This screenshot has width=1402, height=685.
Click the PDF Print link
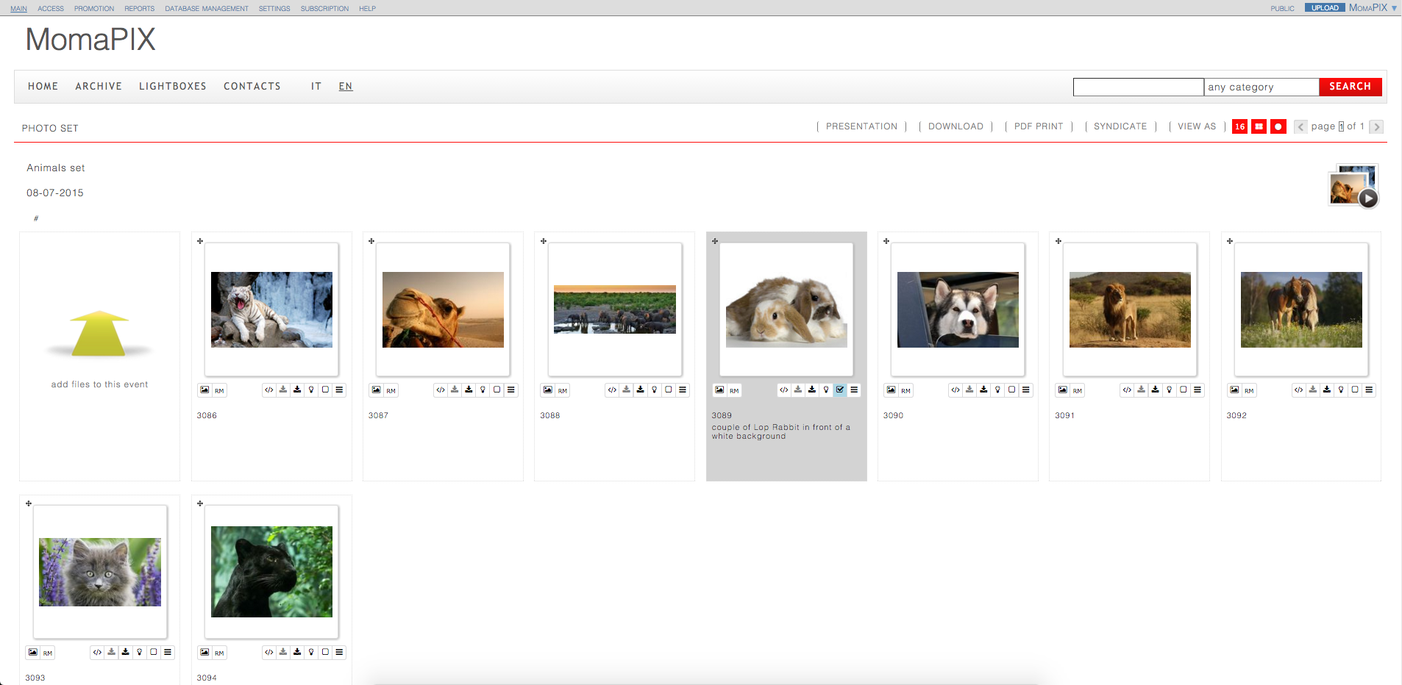coord(1039,126)
